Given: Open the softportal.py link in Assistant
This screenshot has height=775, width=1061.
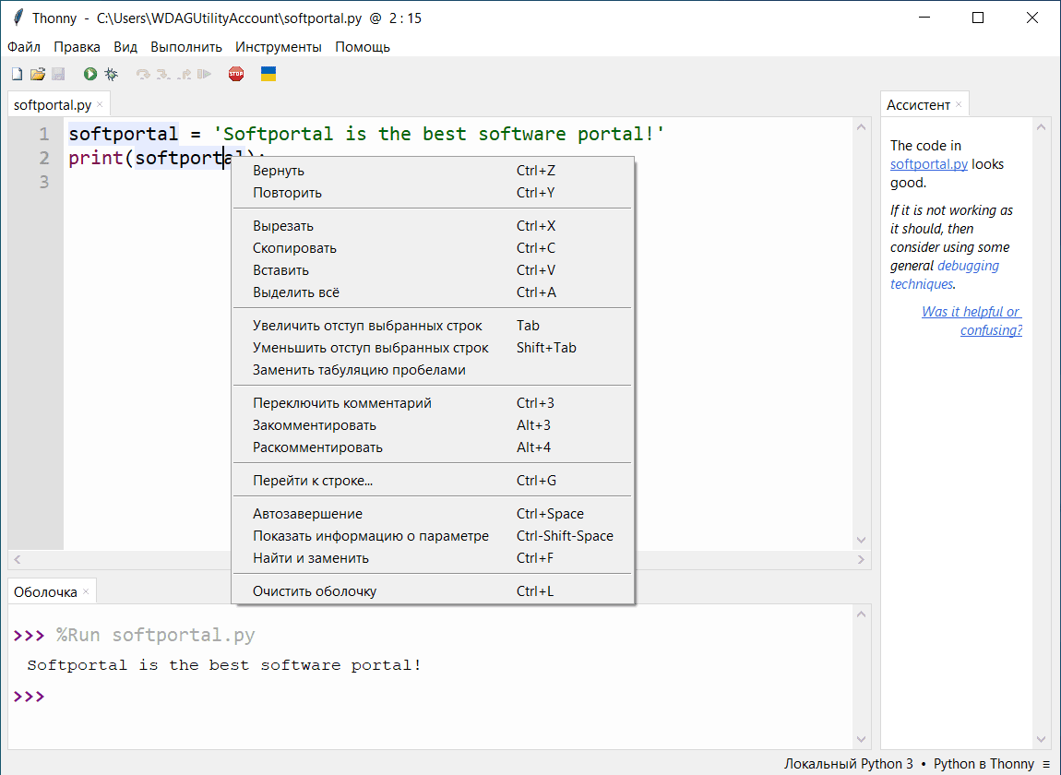Looking at the screenshot, I should (928, 165).
